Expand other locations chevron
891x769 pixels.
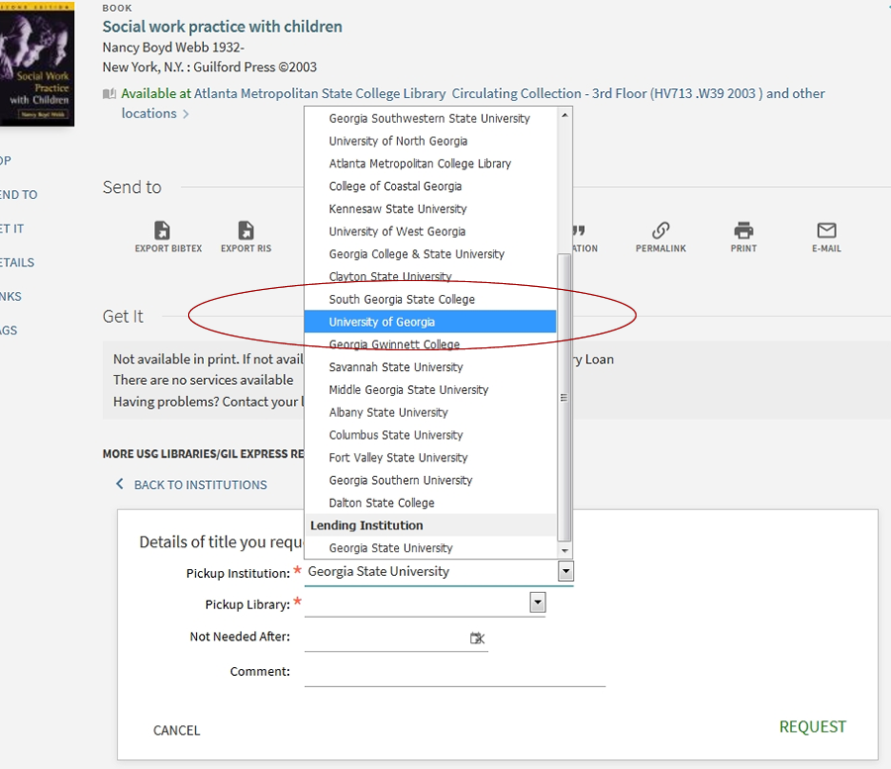[x=185, y=114]
